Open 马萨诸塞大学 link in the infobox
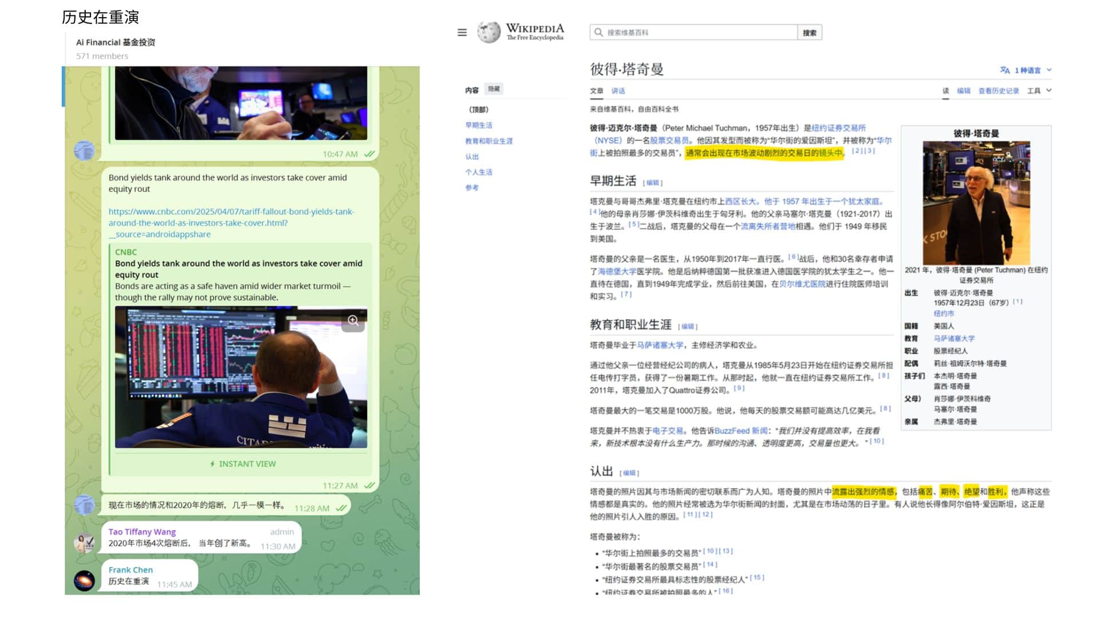This screenshot has width=1098, height=617. (x=954, y=339)
